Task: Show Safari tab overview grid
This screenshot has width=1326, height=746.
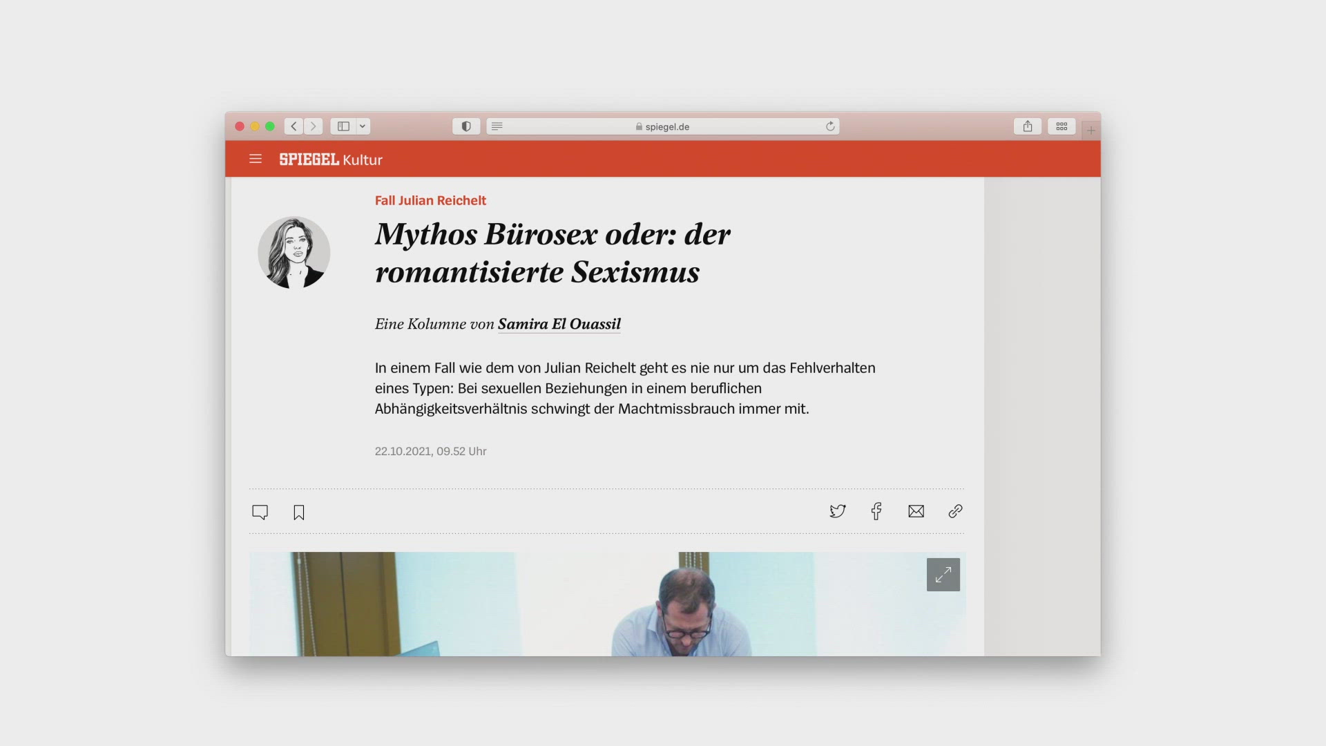Action: coord(1061,126)
